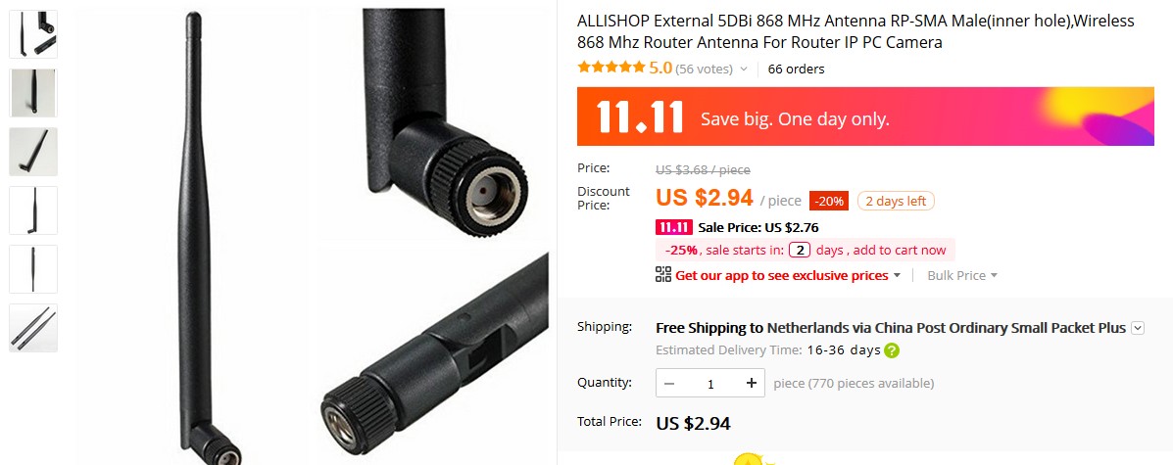Viewport: 1173px width, 465px height.
Task: Click the 11.11 sale price badge
Action: (674, 227)
